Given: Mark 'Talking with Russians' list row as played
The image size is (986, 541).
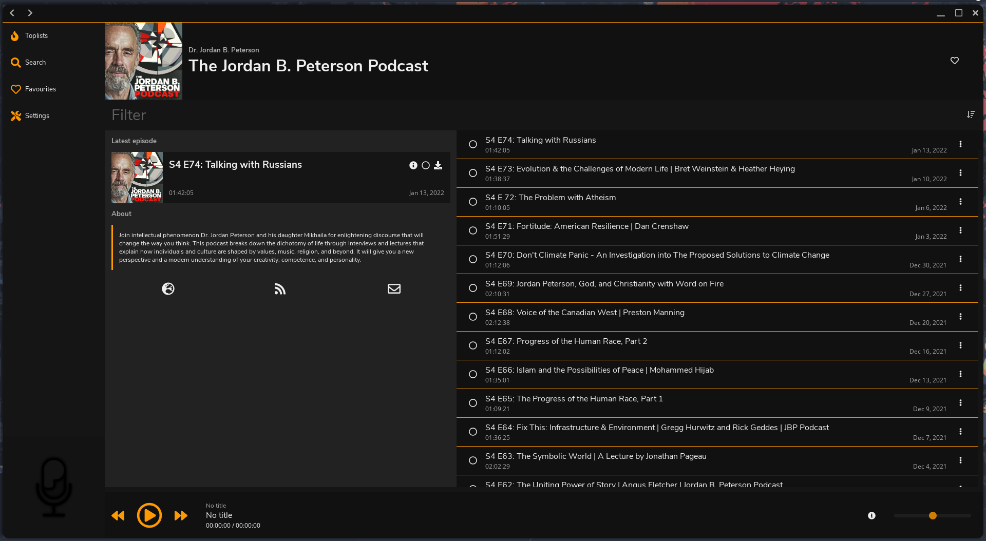Looking at the screenshot, I should [473, 145].
